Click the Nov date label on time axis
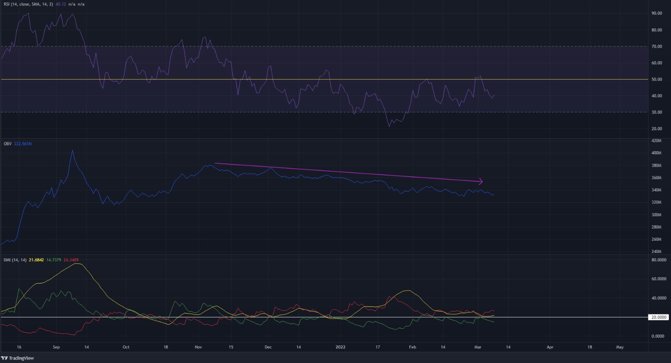This screenshot has width=671, height=363. 199,347
